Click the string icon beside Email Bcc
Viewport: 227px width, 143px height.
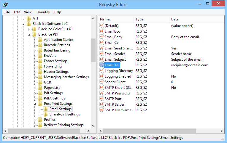tap(101, 31)
